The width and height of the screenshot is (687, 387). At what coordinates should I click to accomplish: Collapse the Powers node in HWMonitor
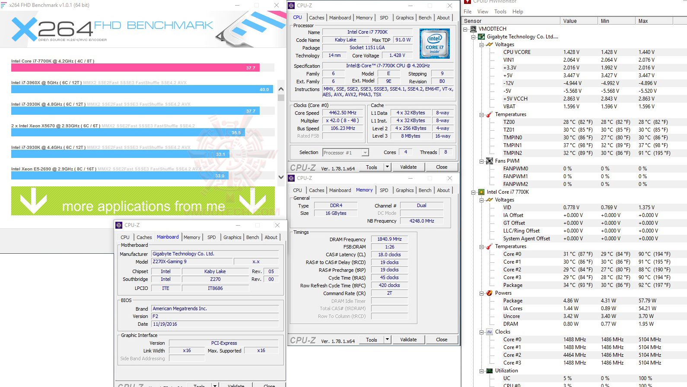coord(481,293)
